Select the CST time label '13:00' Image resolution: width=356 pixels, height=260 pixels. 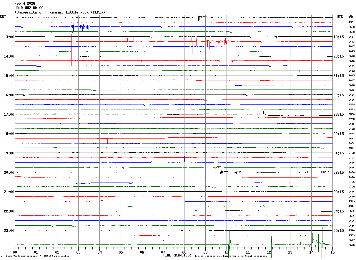click(x=9, y=37)
